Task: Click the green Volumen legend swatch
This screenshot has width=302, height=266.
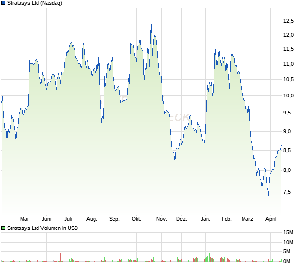Action: (x=3, y=228)
